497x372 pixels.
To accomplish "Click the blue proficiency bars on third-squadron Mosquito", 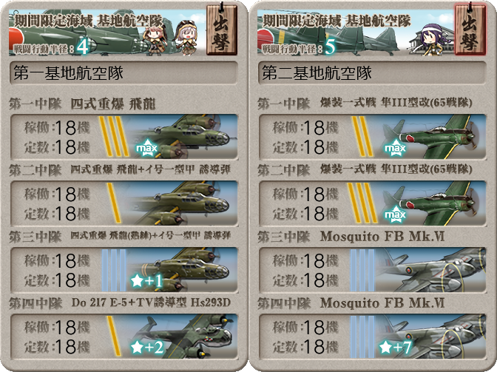I will pyautogui.click(x=362, y=270).
